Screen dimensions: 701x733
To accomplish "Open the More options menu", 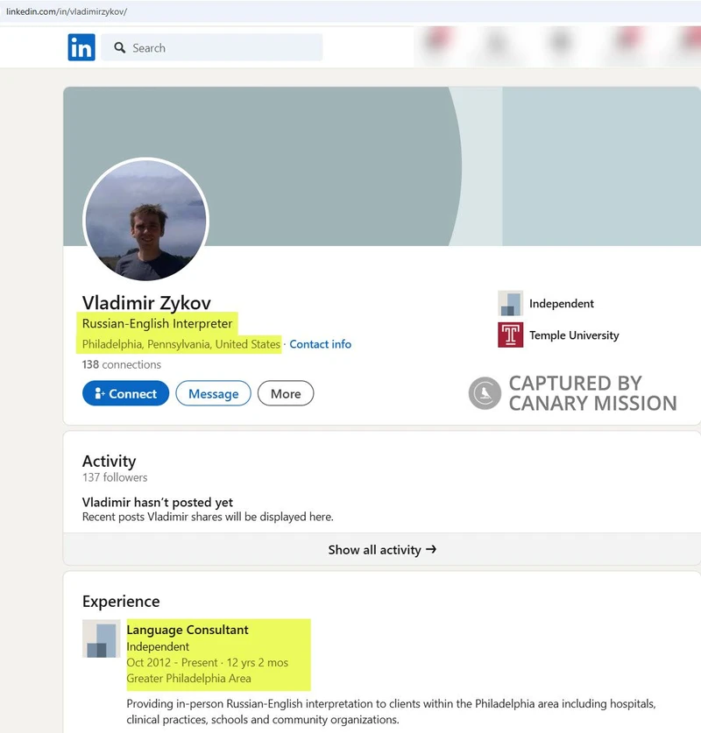I will (286, 394).
